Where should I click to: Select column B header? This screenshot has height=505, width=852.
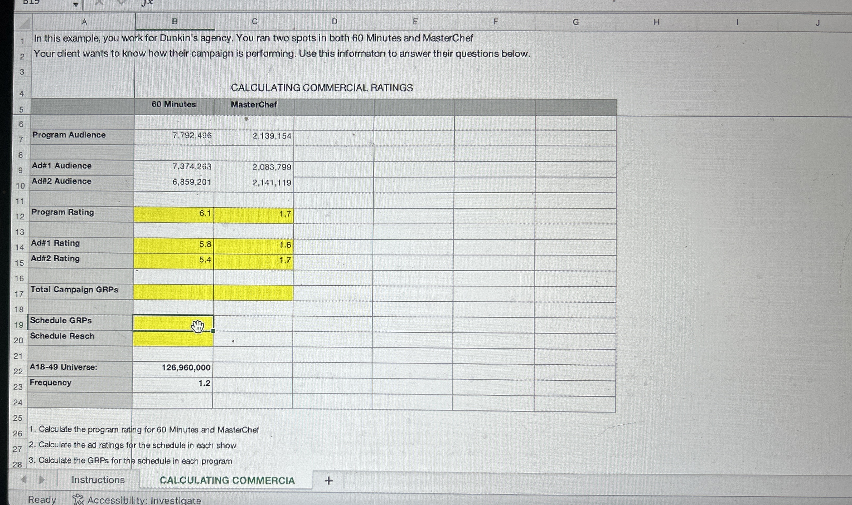pyautogui.click(x=175, y=22)
